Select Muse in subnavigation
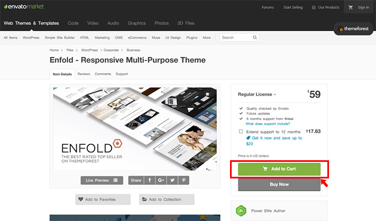Screen dimensions: 376x221 (x=156, y=38)
